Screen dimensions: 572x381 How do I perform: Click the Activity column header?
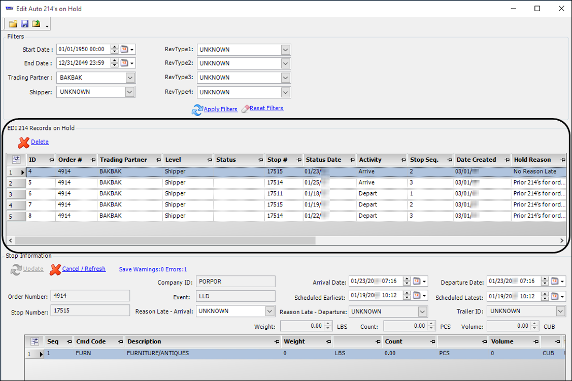[370, 160]
